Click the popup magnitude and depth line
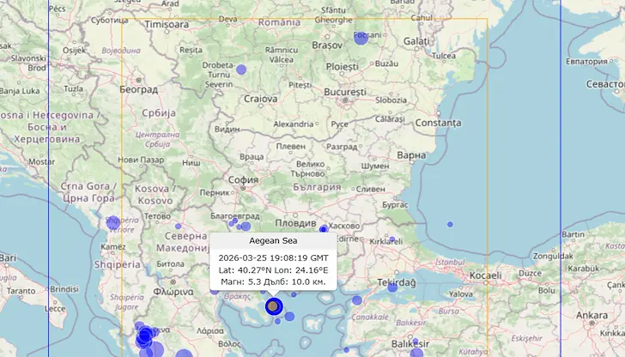Image resolution: width=625 pixels, height=357 pixels. 273,281
